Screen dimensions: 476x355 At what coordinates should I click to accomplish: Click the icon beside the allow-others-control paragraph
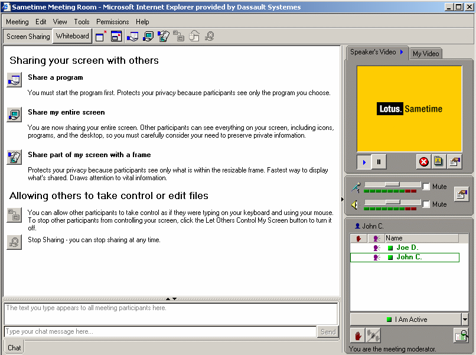(14, 215)
